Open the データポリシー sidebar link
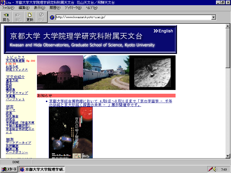This screenshot has height=173, width=231. [17, 153]
